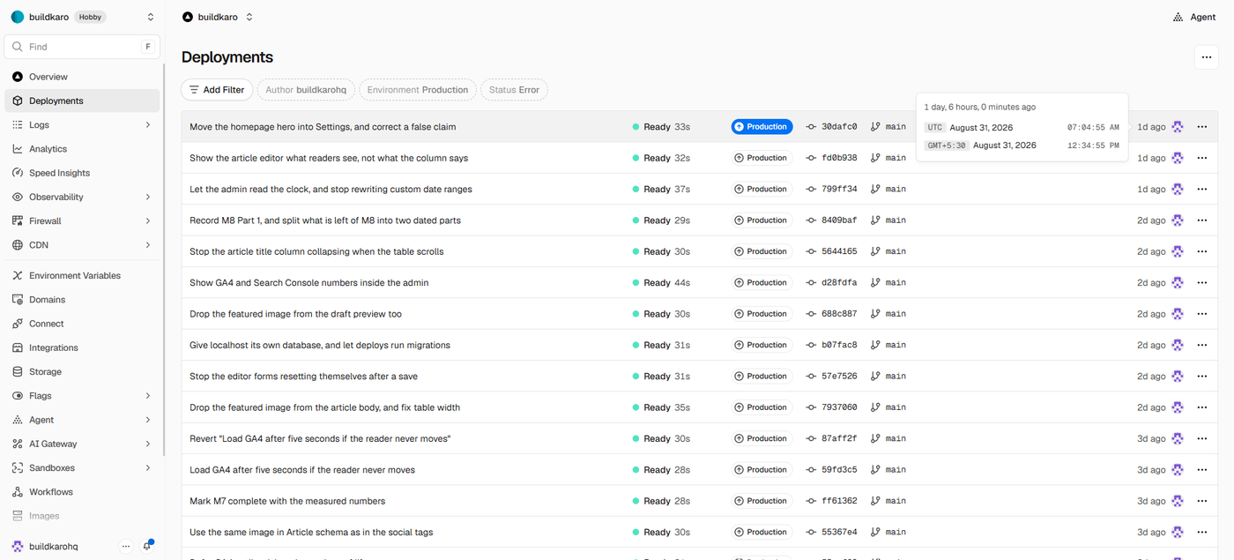Expand the Flags submenu chevron

point(148,396)
